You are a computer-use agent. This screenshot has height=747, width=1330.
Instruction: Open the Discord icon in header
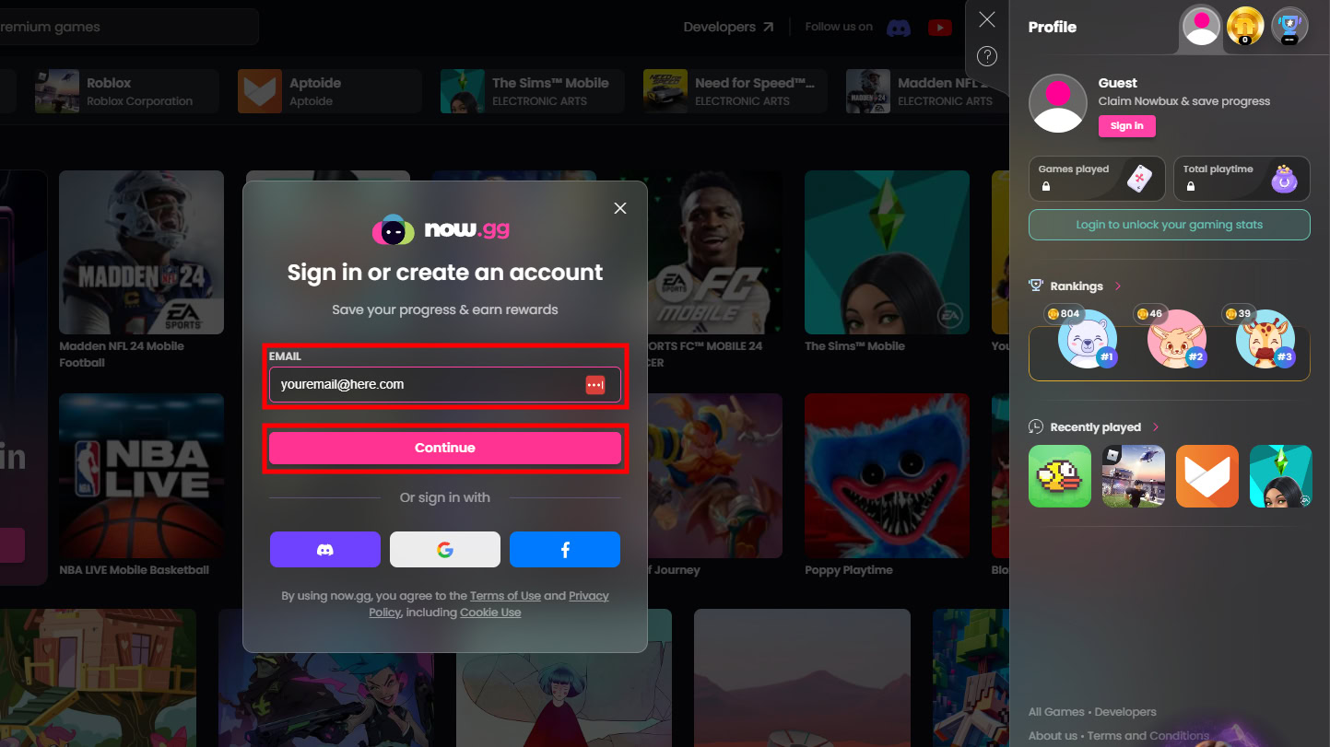898,28
